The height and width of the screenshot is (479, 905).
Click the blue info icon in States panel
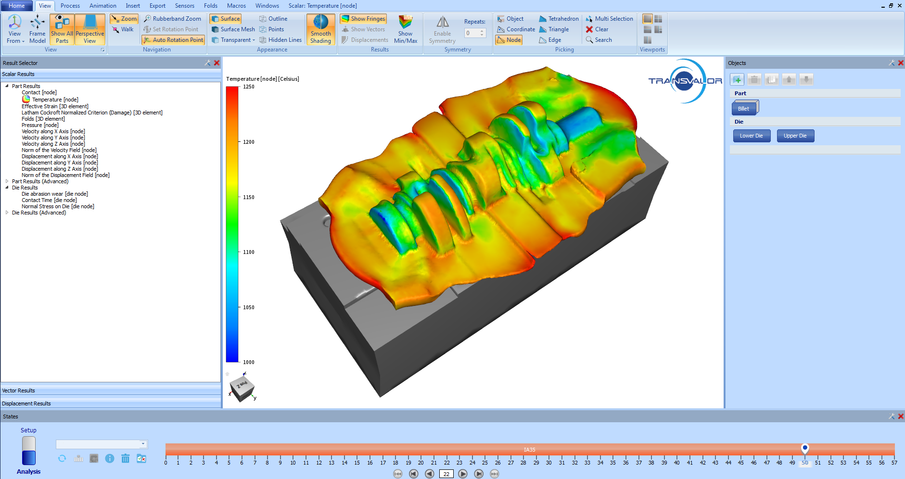110,459
